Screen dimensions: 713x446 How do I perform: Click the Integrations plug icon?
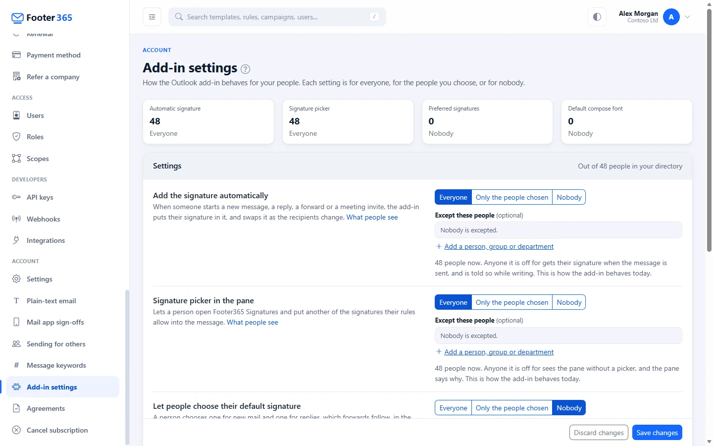16,240
